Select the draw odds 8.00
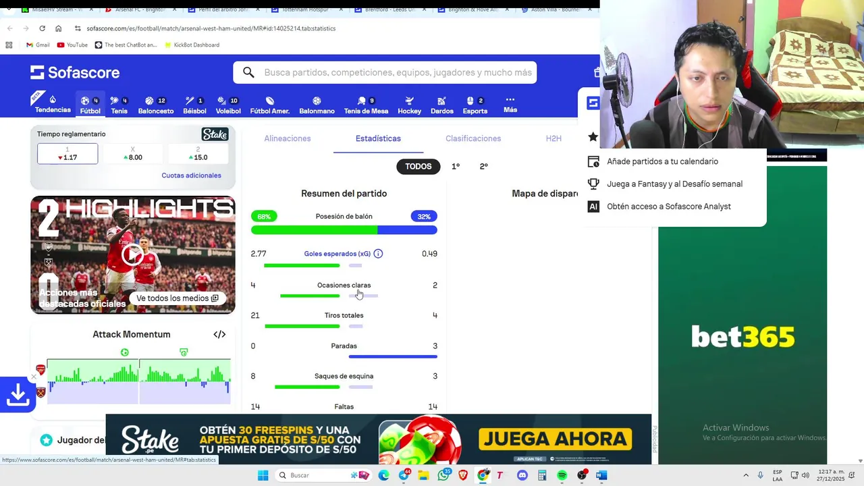Viewport: 864px width, 486px height. pyautogui.click(x=132, y=154)
